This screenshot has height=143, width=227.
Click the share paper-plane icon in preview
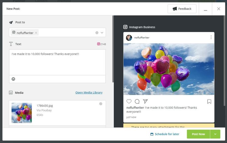145,101
